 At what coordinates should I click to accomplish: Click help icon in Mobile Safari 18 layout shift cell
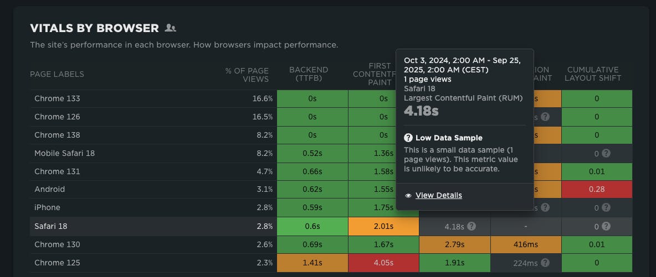(606, 153)
